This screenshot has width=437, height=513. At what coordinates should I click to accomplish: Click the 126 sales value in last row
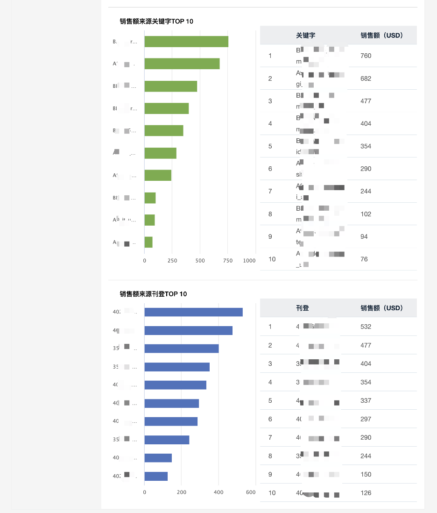366,493
